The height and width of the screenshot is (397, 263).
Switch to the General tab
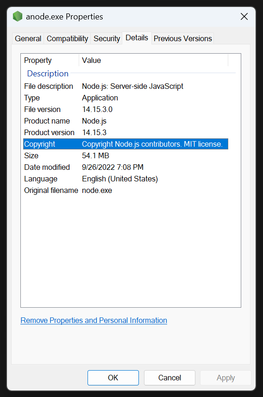point(28,38)
